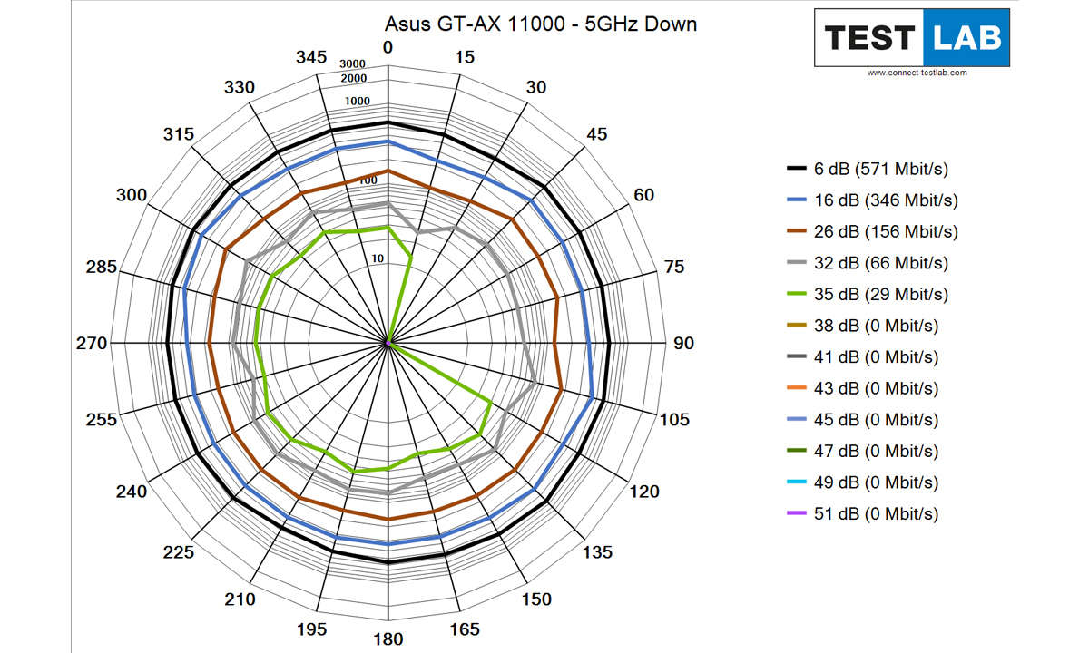The height and width of the screenshot is (653, 1089).
Task: Click the 105 degree angle label
Action: [674, 420]
